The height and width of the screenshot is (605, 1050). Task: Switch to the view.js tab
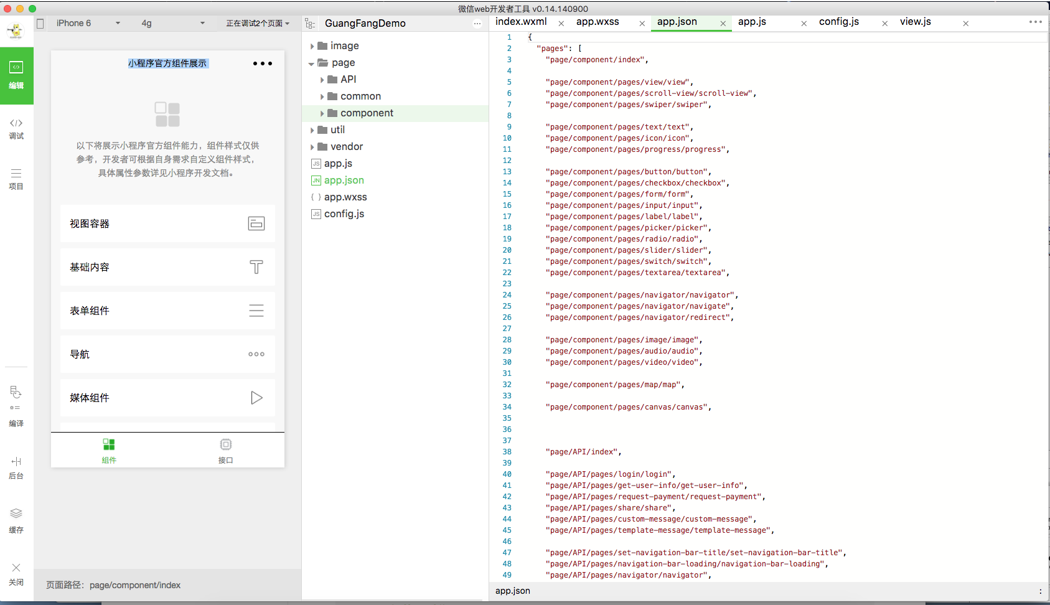click(x=916, y=22)
